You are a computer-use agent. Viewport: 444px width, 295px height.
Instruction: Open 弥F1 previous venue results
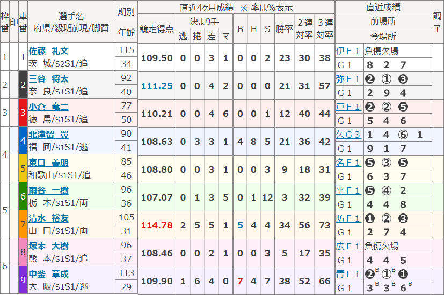point(348,79)
